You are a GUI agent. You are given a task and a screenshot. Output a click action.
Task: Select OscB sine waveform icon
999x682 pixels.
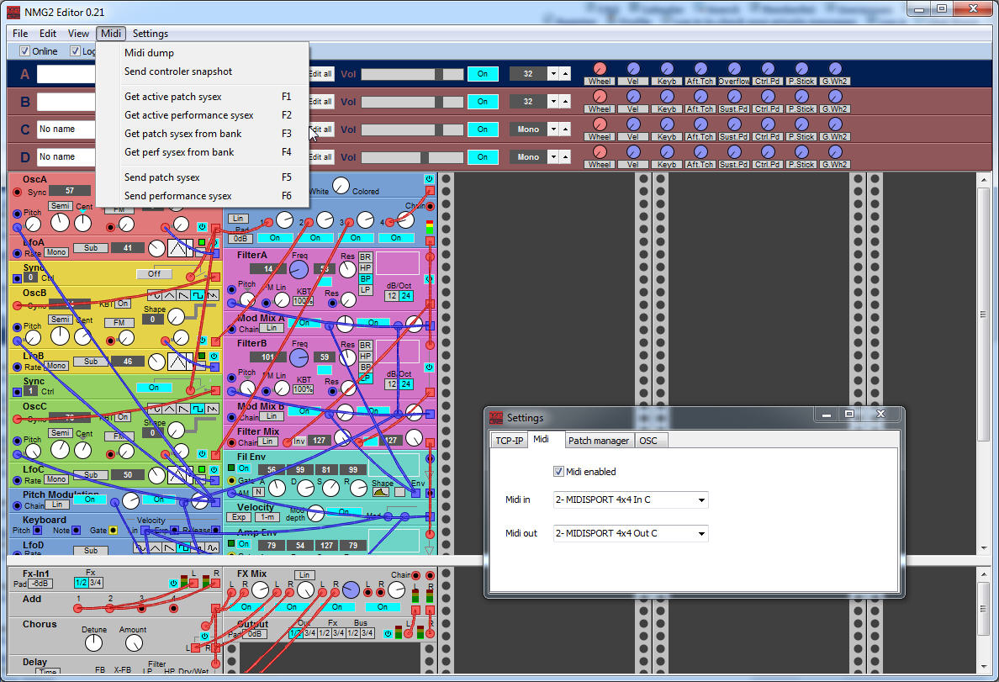point(155,295)
